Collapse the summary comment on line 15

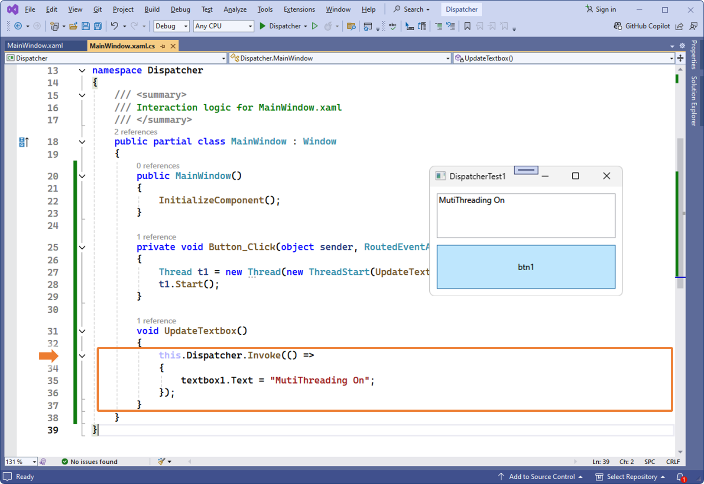(x=82, y=95)
